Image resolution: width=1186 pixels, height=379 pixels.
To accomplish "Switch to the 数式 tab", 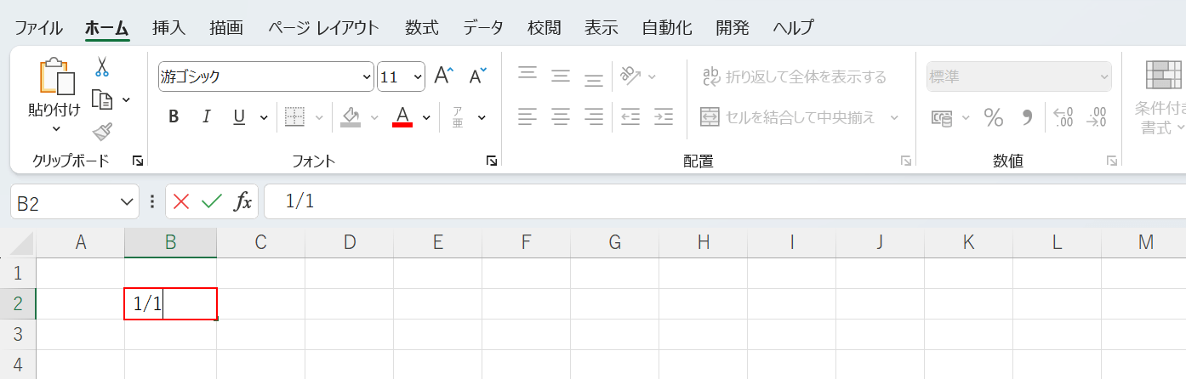I will pos(421,27).
